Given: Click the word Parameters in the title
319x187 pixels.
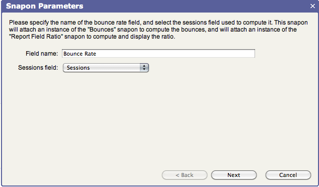Looking at the screenshot, I should point(61,6).
